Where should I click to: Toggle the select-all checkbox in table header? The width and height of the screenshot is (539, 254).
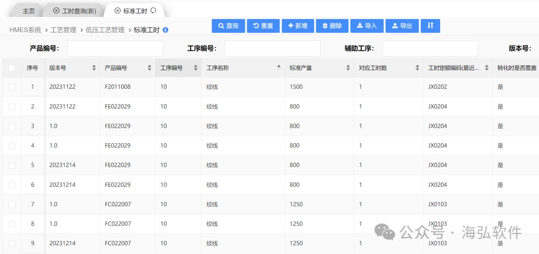coord(12,68)
